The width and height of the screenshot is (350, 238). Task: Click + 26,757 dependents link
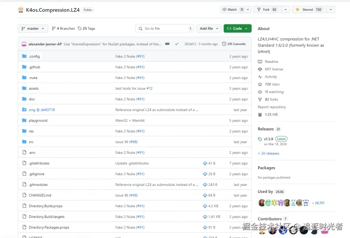[318, 203]
